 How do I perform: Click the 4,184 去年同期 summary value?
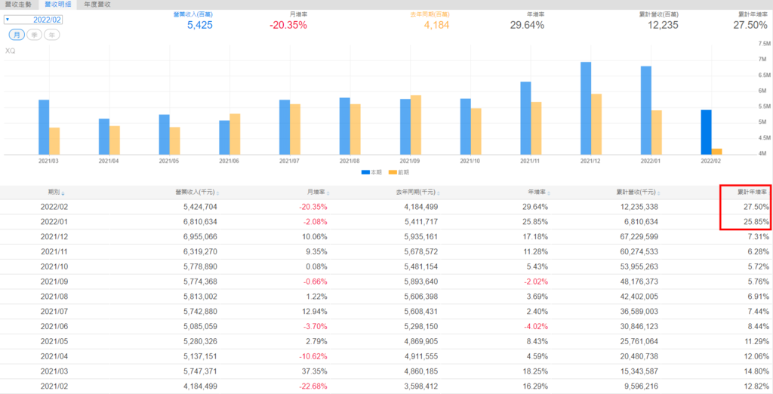pyautogui.click(x=437, y=25)
